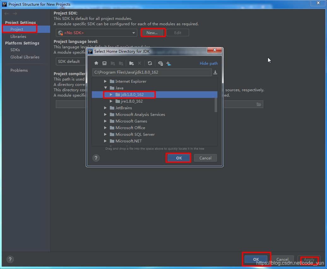Open Global Libraries page
This screenshot has height=269, width=327.
[x=25, y=57]
